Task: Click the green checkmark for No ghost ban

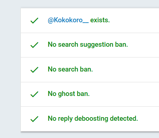Action: click(34, 94)
